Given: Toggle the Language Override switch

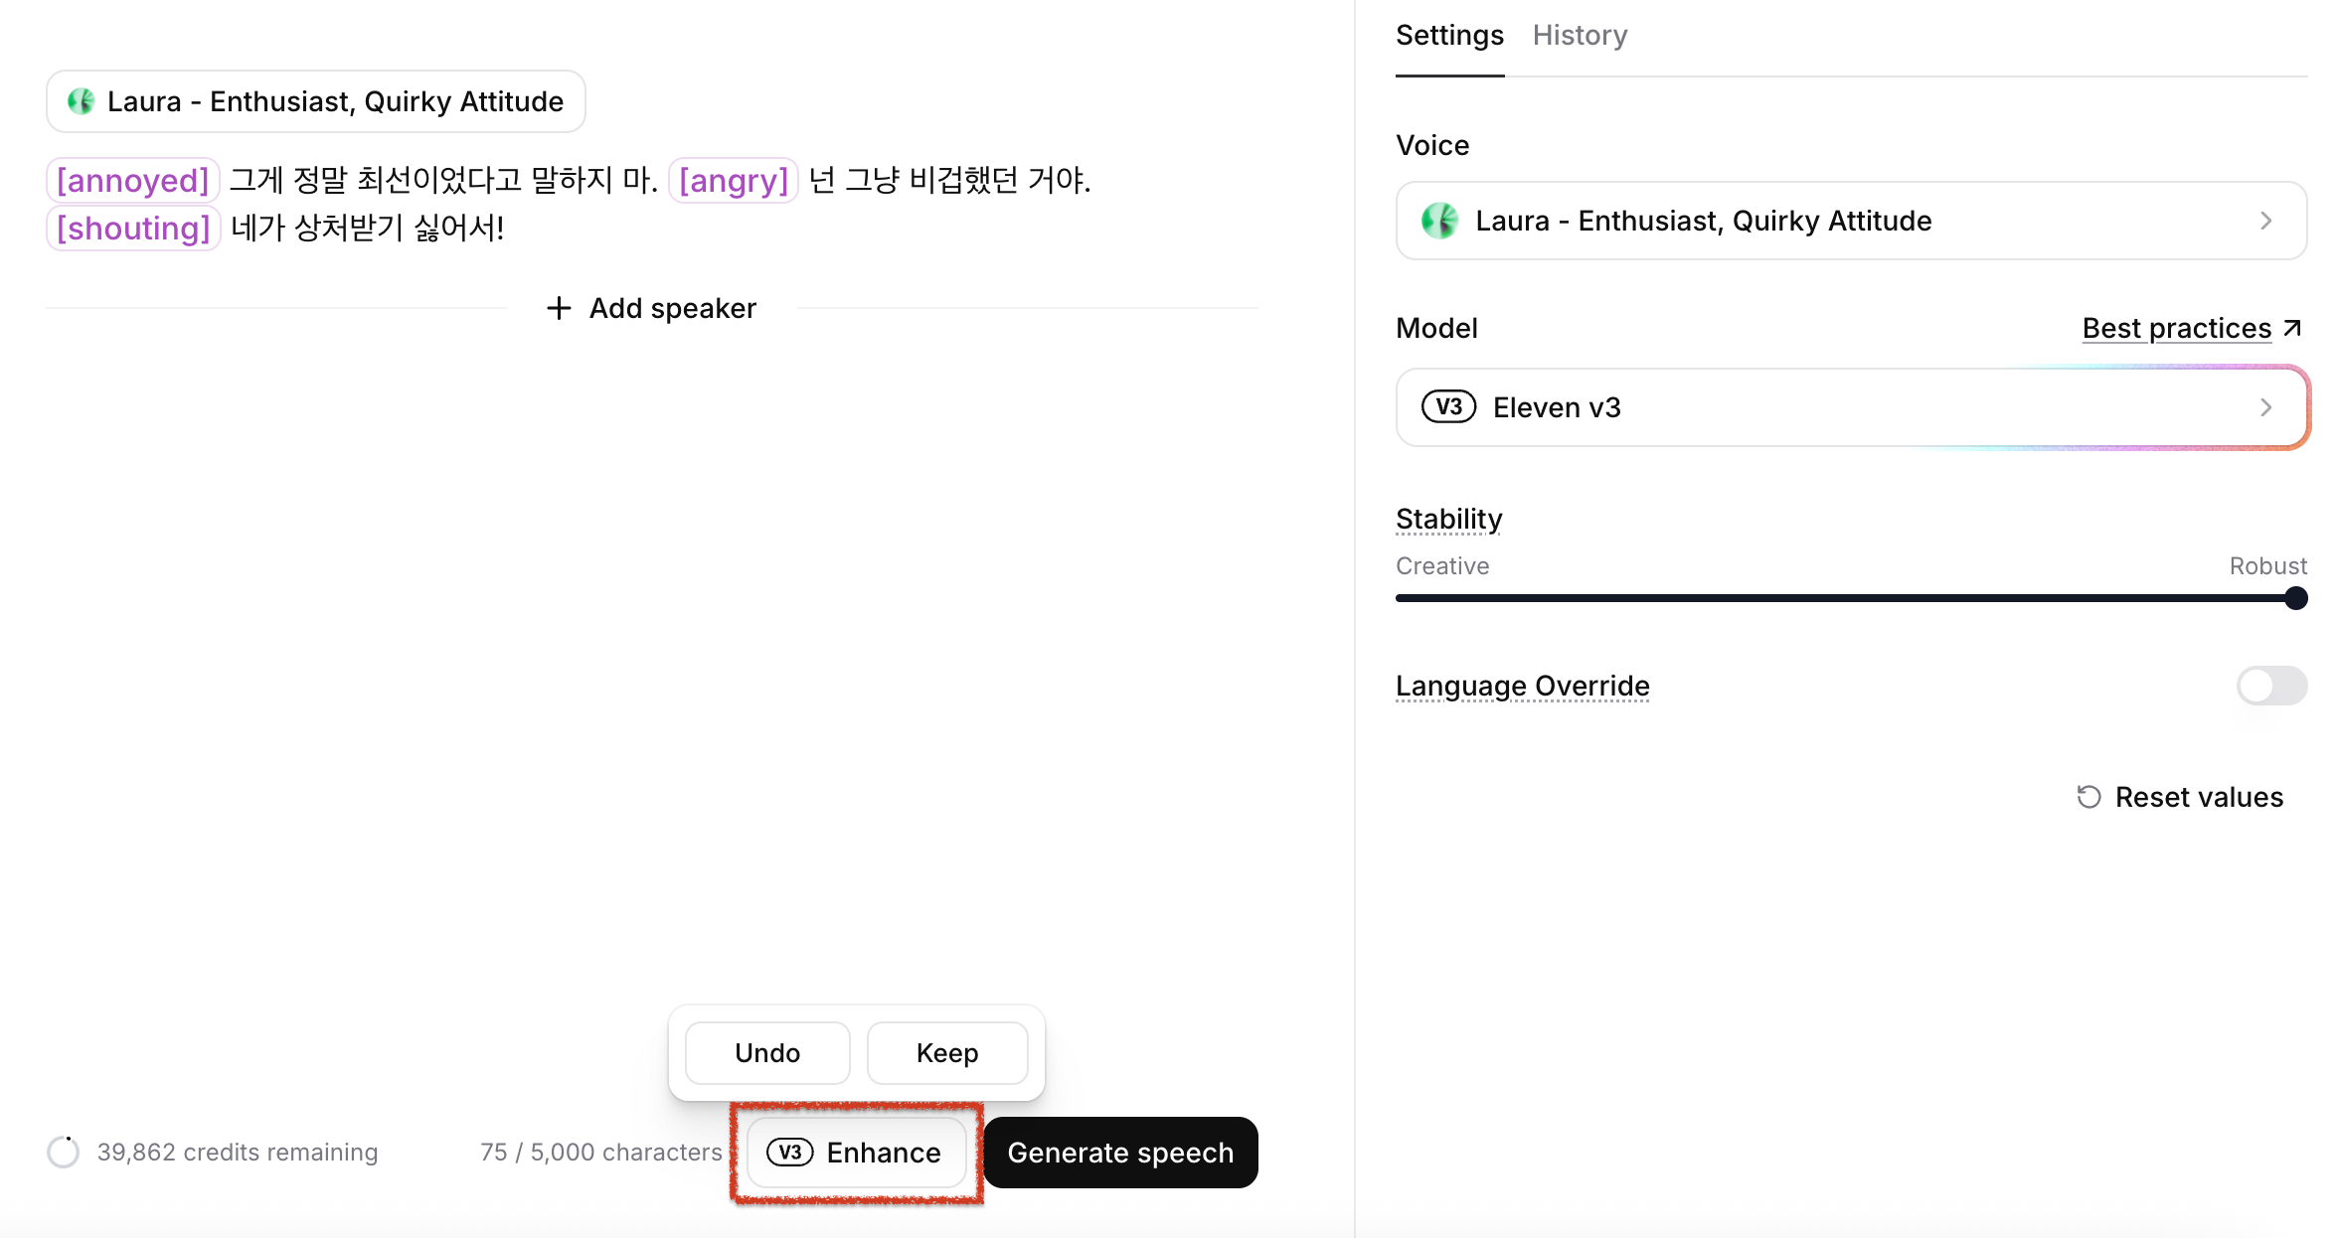Looking at the screenshot, I should pyautogui.click(x=2270, y=686).
